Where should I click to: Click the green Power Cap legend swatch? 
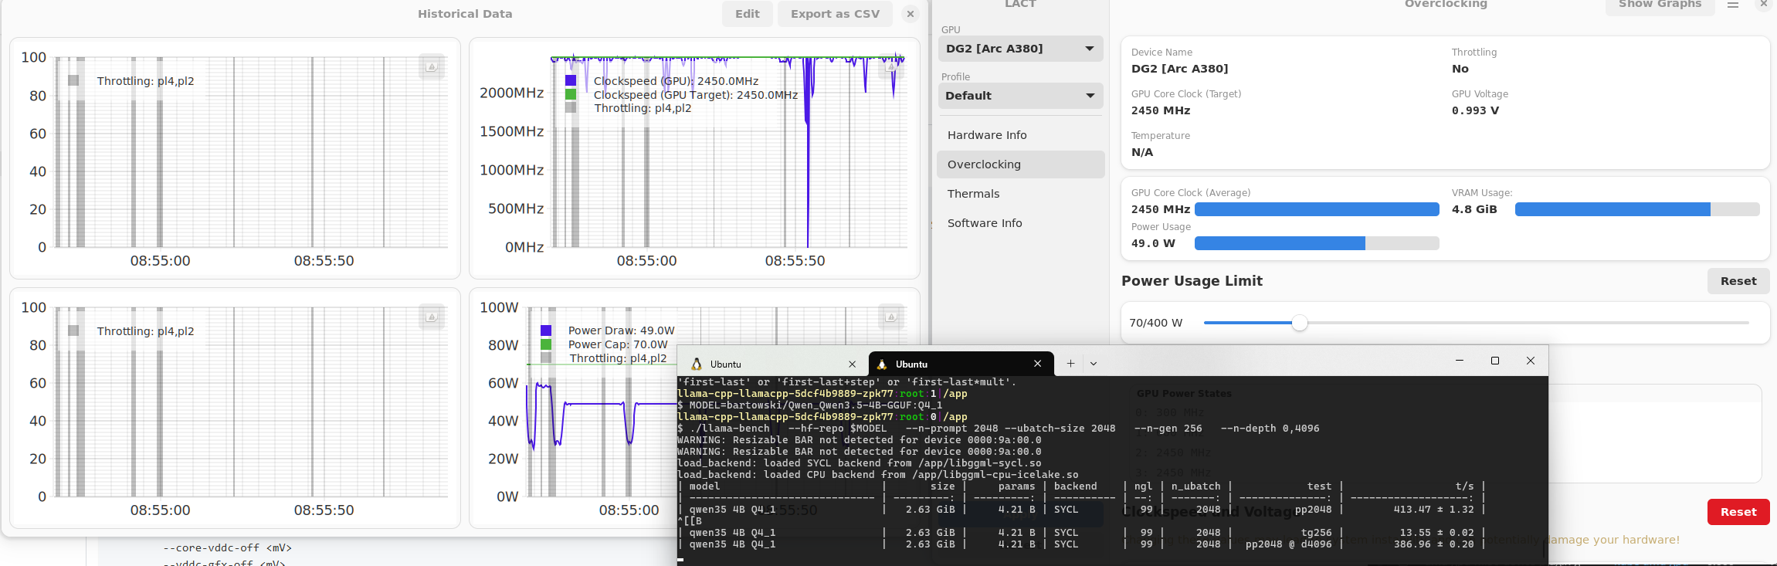(546, 344)
